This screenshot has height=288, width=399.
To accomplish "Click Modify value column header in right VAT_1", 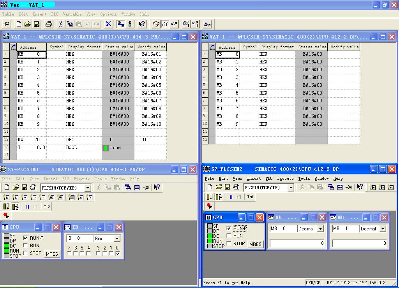I will point(344,47).
